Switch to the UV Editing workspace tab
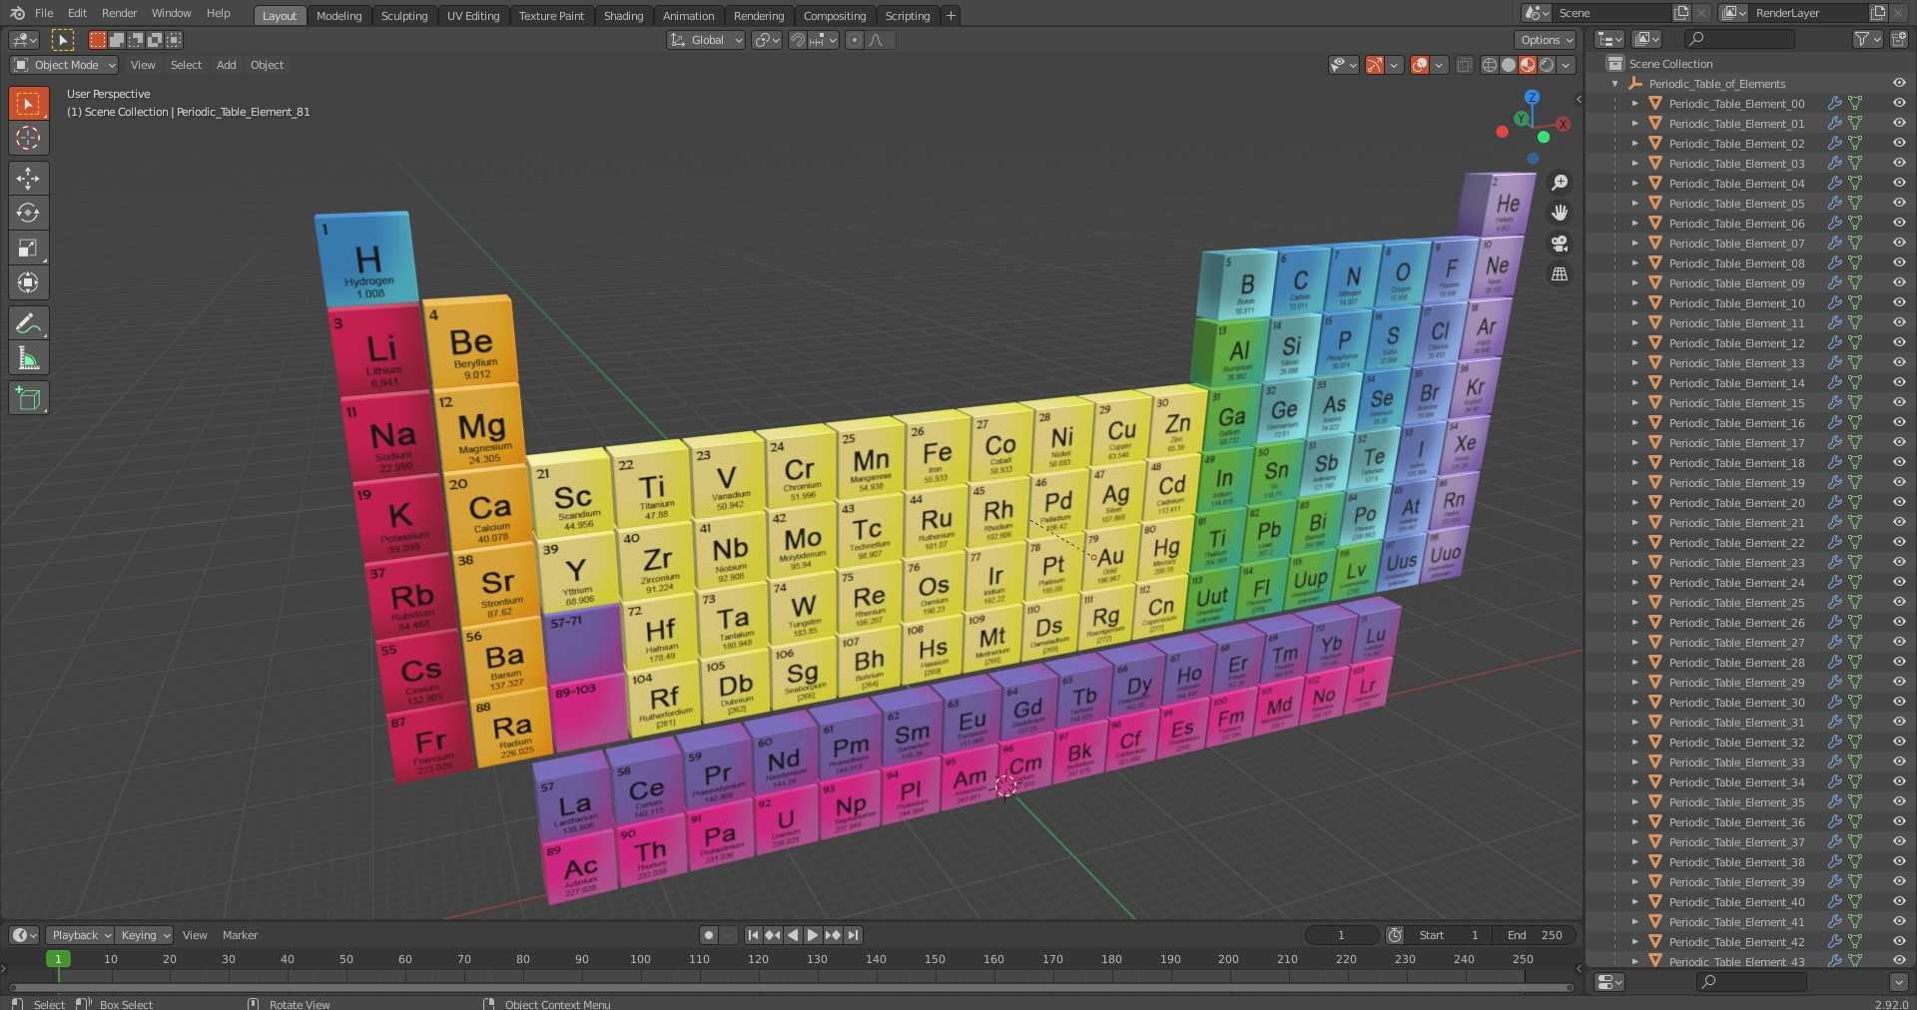 [472, 16]
